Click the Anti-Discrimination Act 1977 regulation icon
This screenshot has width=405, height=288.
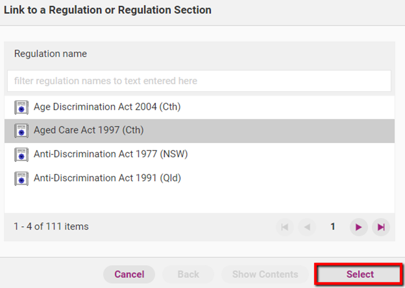(x=22, y=154)
